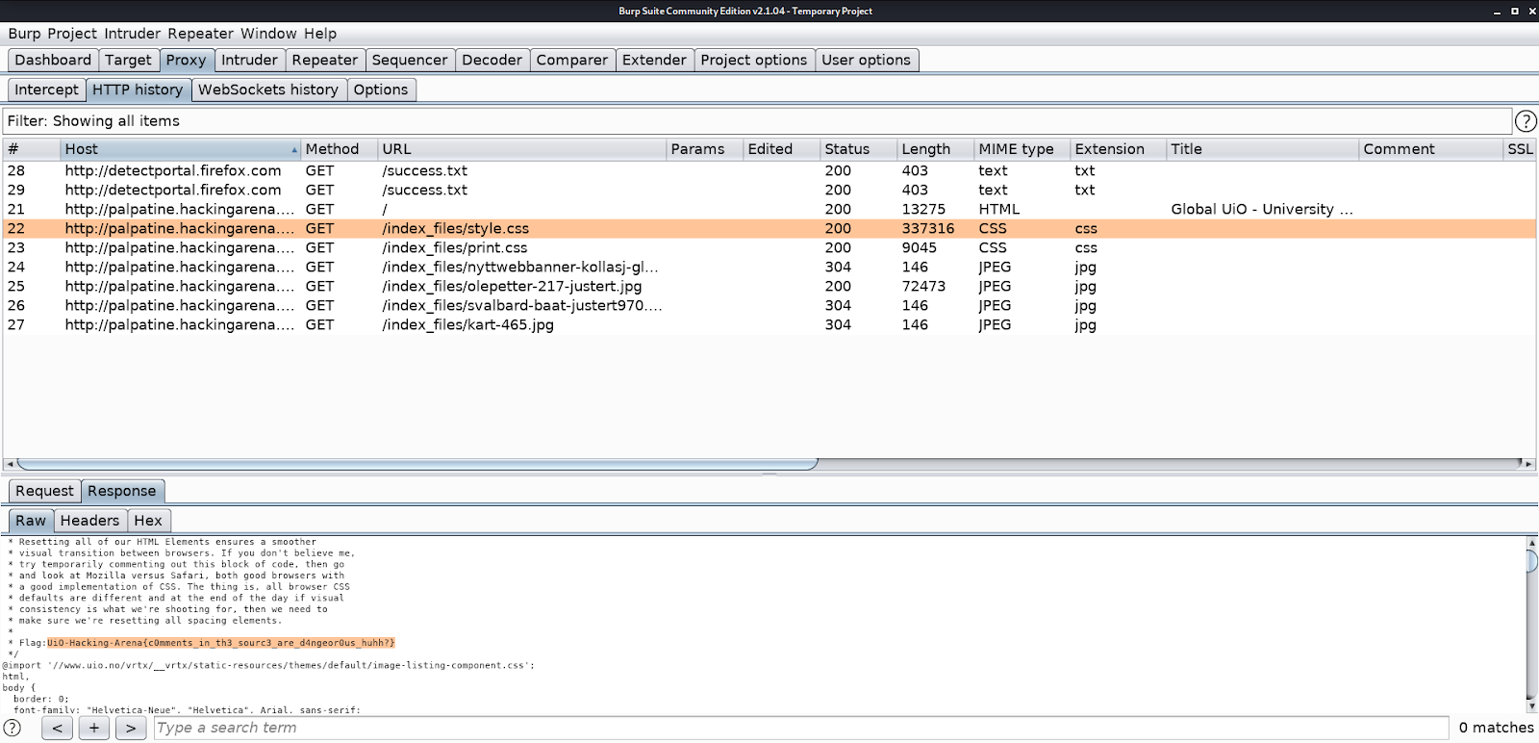Sort by MIME type column header

(1022, 149)
